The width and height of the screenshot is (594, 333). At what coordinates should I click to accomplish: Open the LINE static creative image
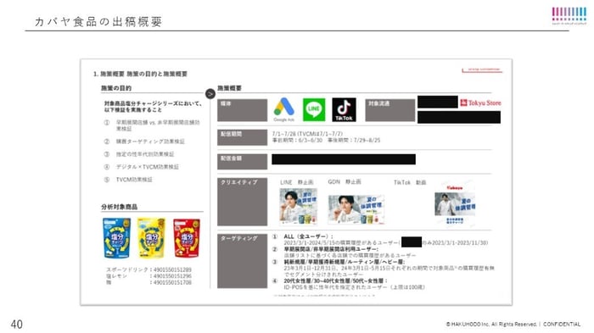(298, 207)
